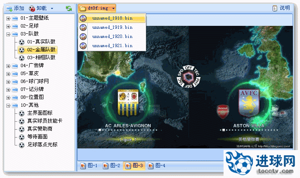Click the 卸载 (uninstall) button
This screenshot has height=178, width=300.
click(x=38, y=8)
